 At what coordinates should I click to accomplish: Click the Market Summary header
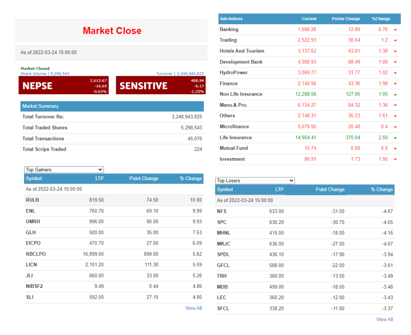point(112,106)
